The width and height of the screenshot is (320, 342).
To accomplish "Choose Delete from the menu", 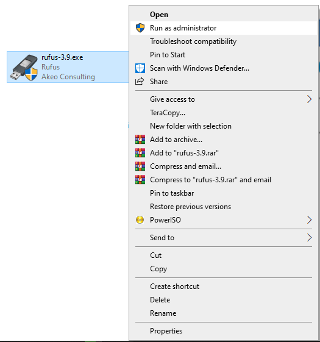I will click(223, 300).
